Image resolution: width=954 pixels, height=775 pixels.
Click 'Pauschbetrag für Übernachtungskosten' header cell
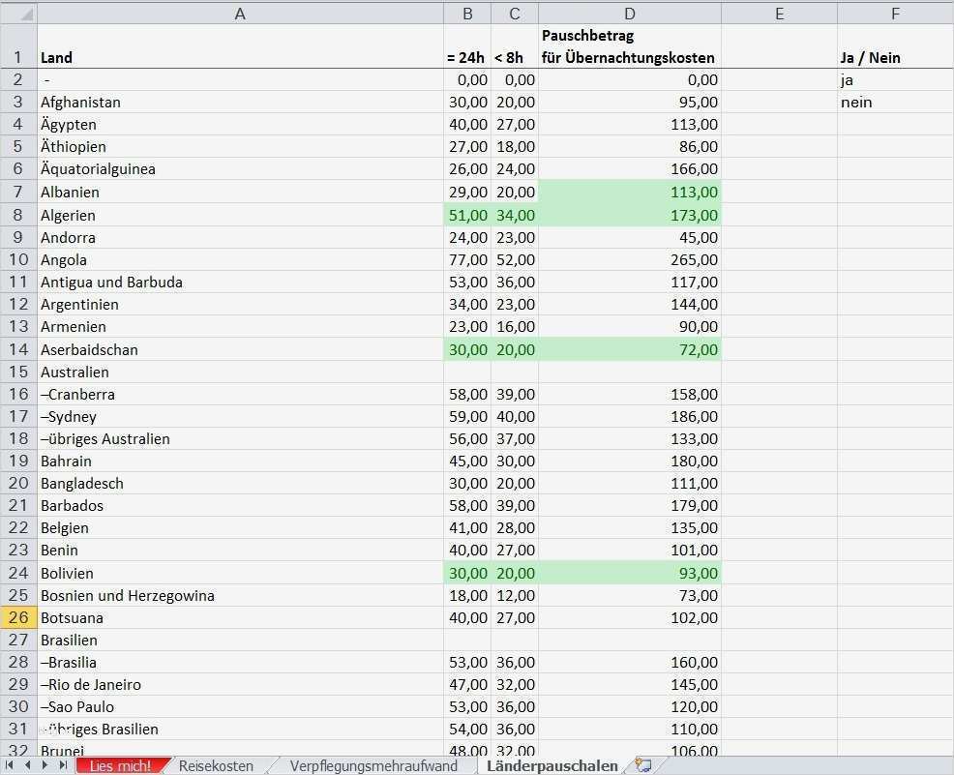pyautogui.click(x=630, y=46)
